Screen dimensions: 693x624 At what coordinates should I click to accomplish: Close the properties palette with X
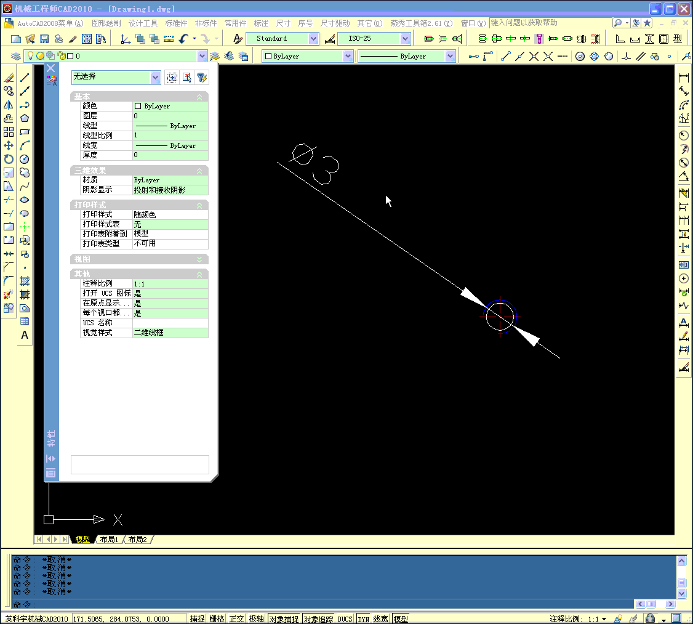[51, 68]
